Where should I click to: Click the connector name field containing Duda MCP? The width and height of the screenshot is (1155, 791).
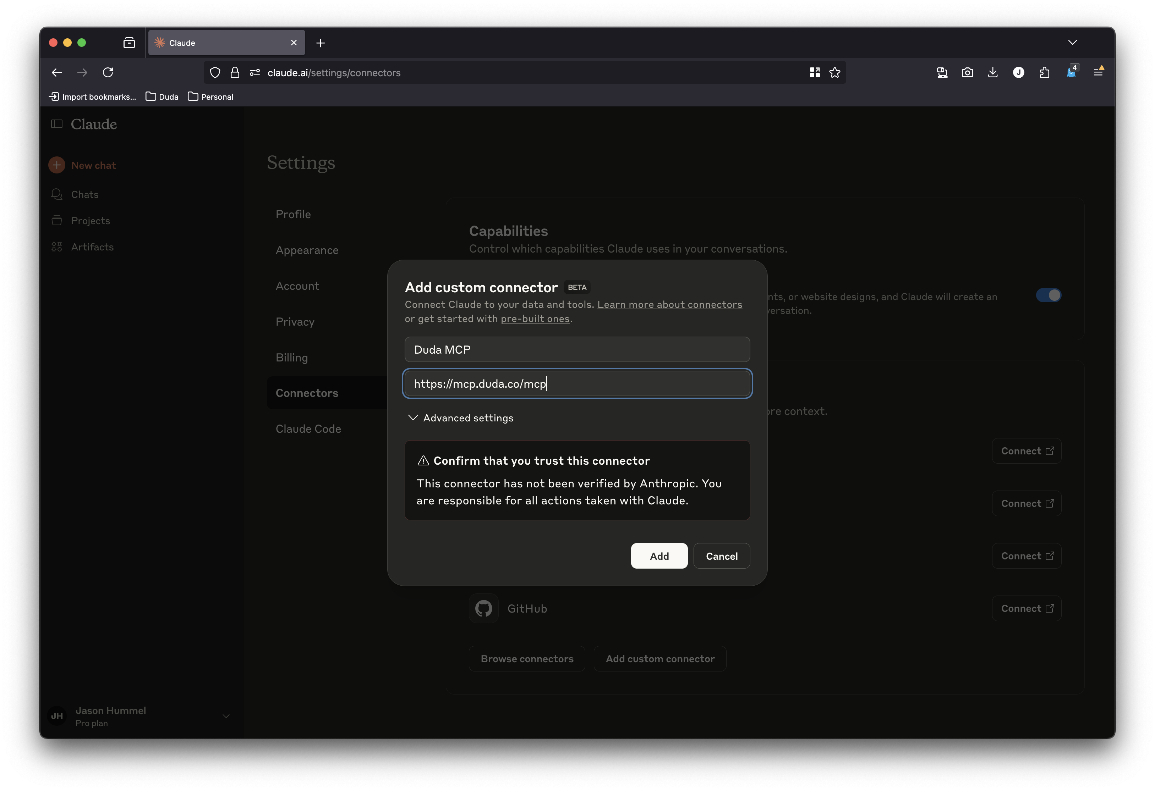(x=577, y=350)
